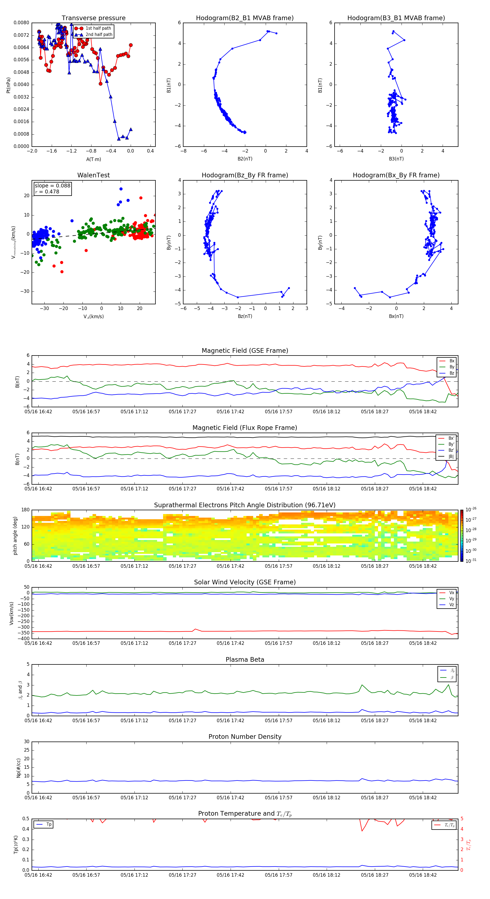This screenshot has height=899, width=490.
Task: Click the 'B3(nT)' x-axis label
Action: pos(396,159)
